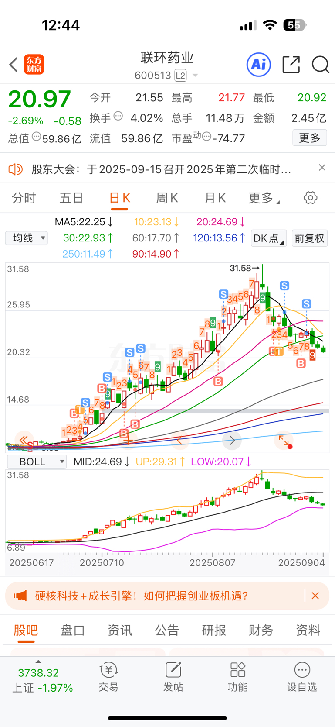Open fullscreen chart via expand arrows icon
Image resolution: width=335 pixels, height=727 pixels.
pos(284,440)
